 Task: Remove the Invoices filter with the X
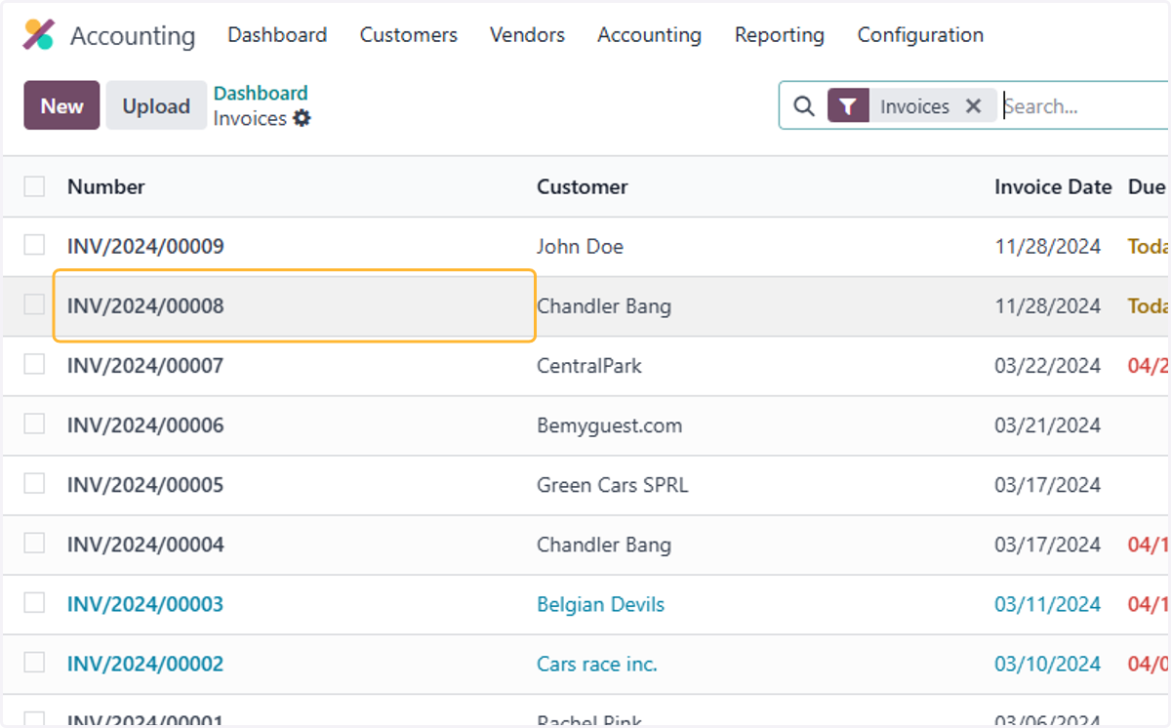pyautogui.click(x=973, y=106)
